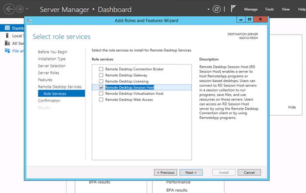Viewport: 306px width, 193px height.
Task: Click Remote Desktop Session Host label text
Action: coord(130,87)
